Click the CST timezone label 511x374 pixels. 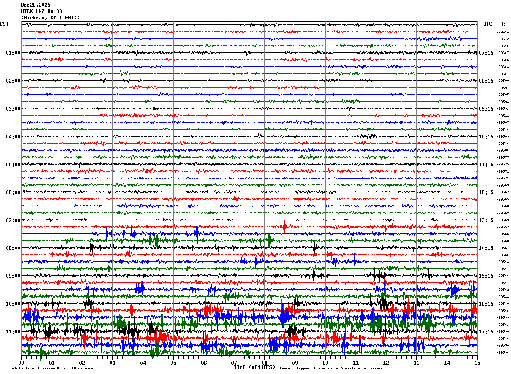click(x=4, y=24)
